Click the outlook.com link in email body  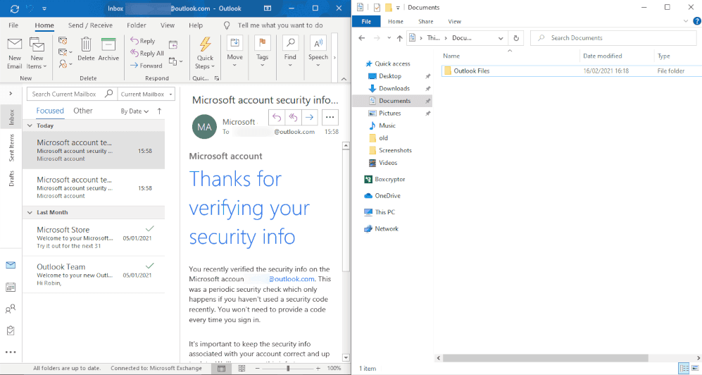tap(292, 278)
